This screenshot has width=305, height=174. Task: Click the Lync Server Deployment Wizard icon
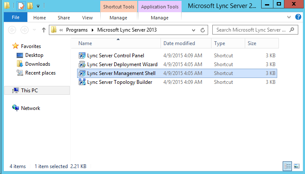pos(82,64)
